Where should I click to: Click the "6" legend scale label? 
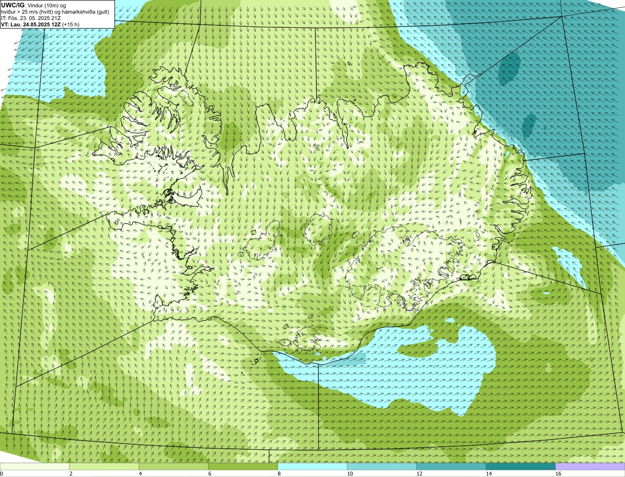[210, 474]
